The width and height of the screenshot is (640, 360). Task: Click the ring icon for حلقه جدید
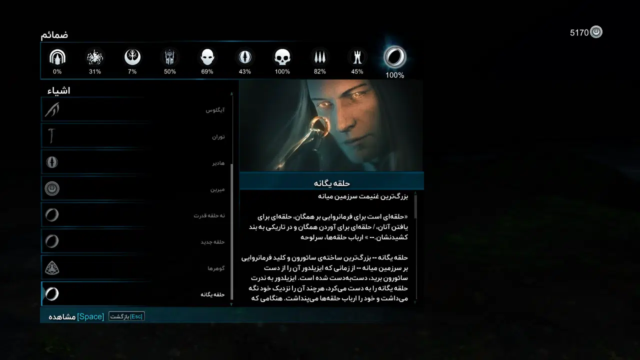pos(52,241)
